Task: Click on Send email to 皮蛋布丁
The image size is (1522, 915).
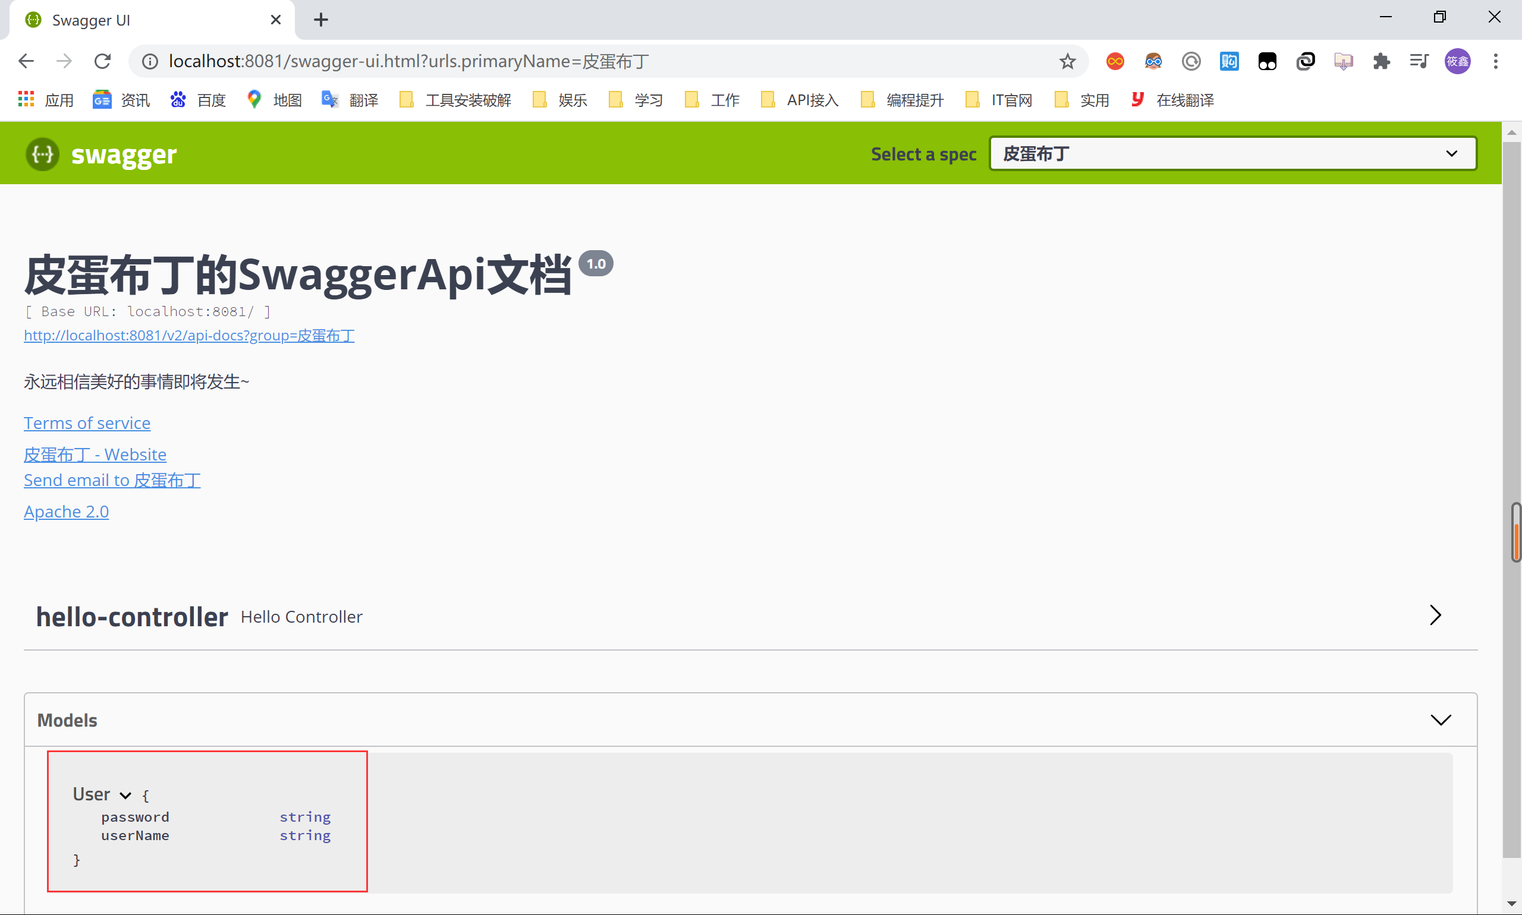Action: (112, 479)
